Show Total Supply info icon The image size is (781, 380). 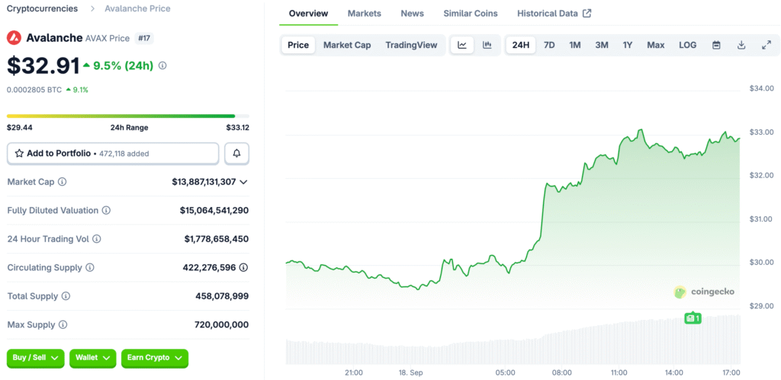tap(66, 296)
